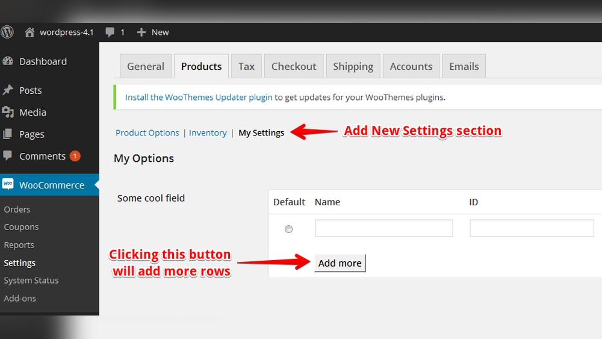Focus the Name input field
602x339 pixels.
pos(384,228)
